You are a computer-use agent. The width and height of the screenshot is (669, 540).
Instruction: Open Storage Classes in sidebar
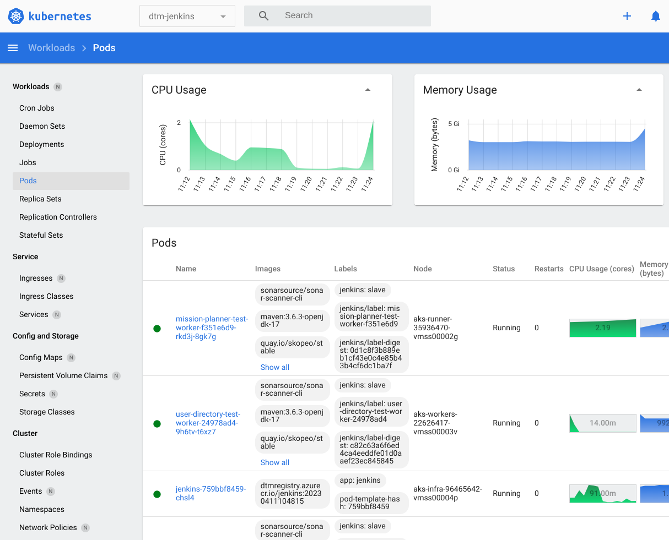point(47,412)
